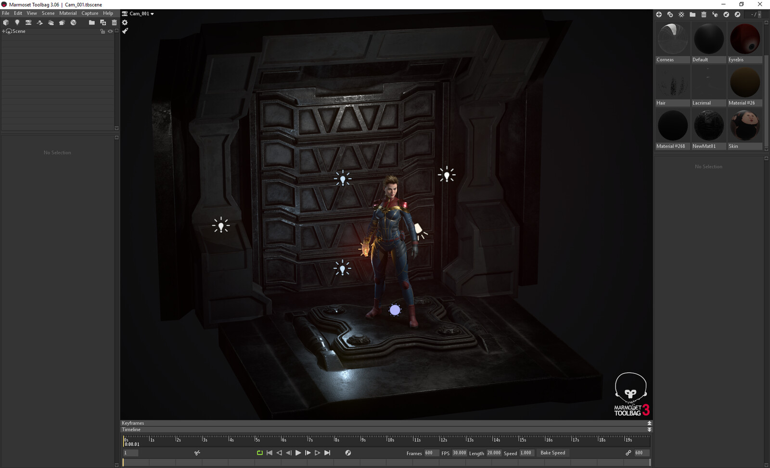Viewport: 770px width, 468px height.
Task: Open the Capture menu
Action: click(x=90, y=13)
